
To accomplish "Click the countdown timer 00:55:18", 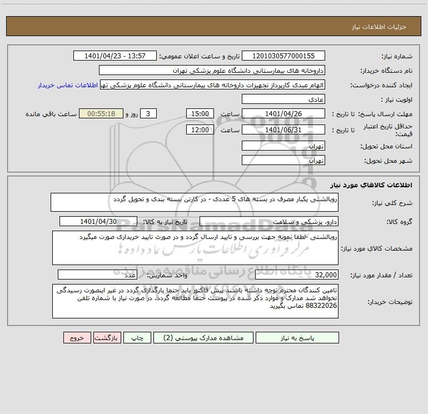I will coord(101,113).
